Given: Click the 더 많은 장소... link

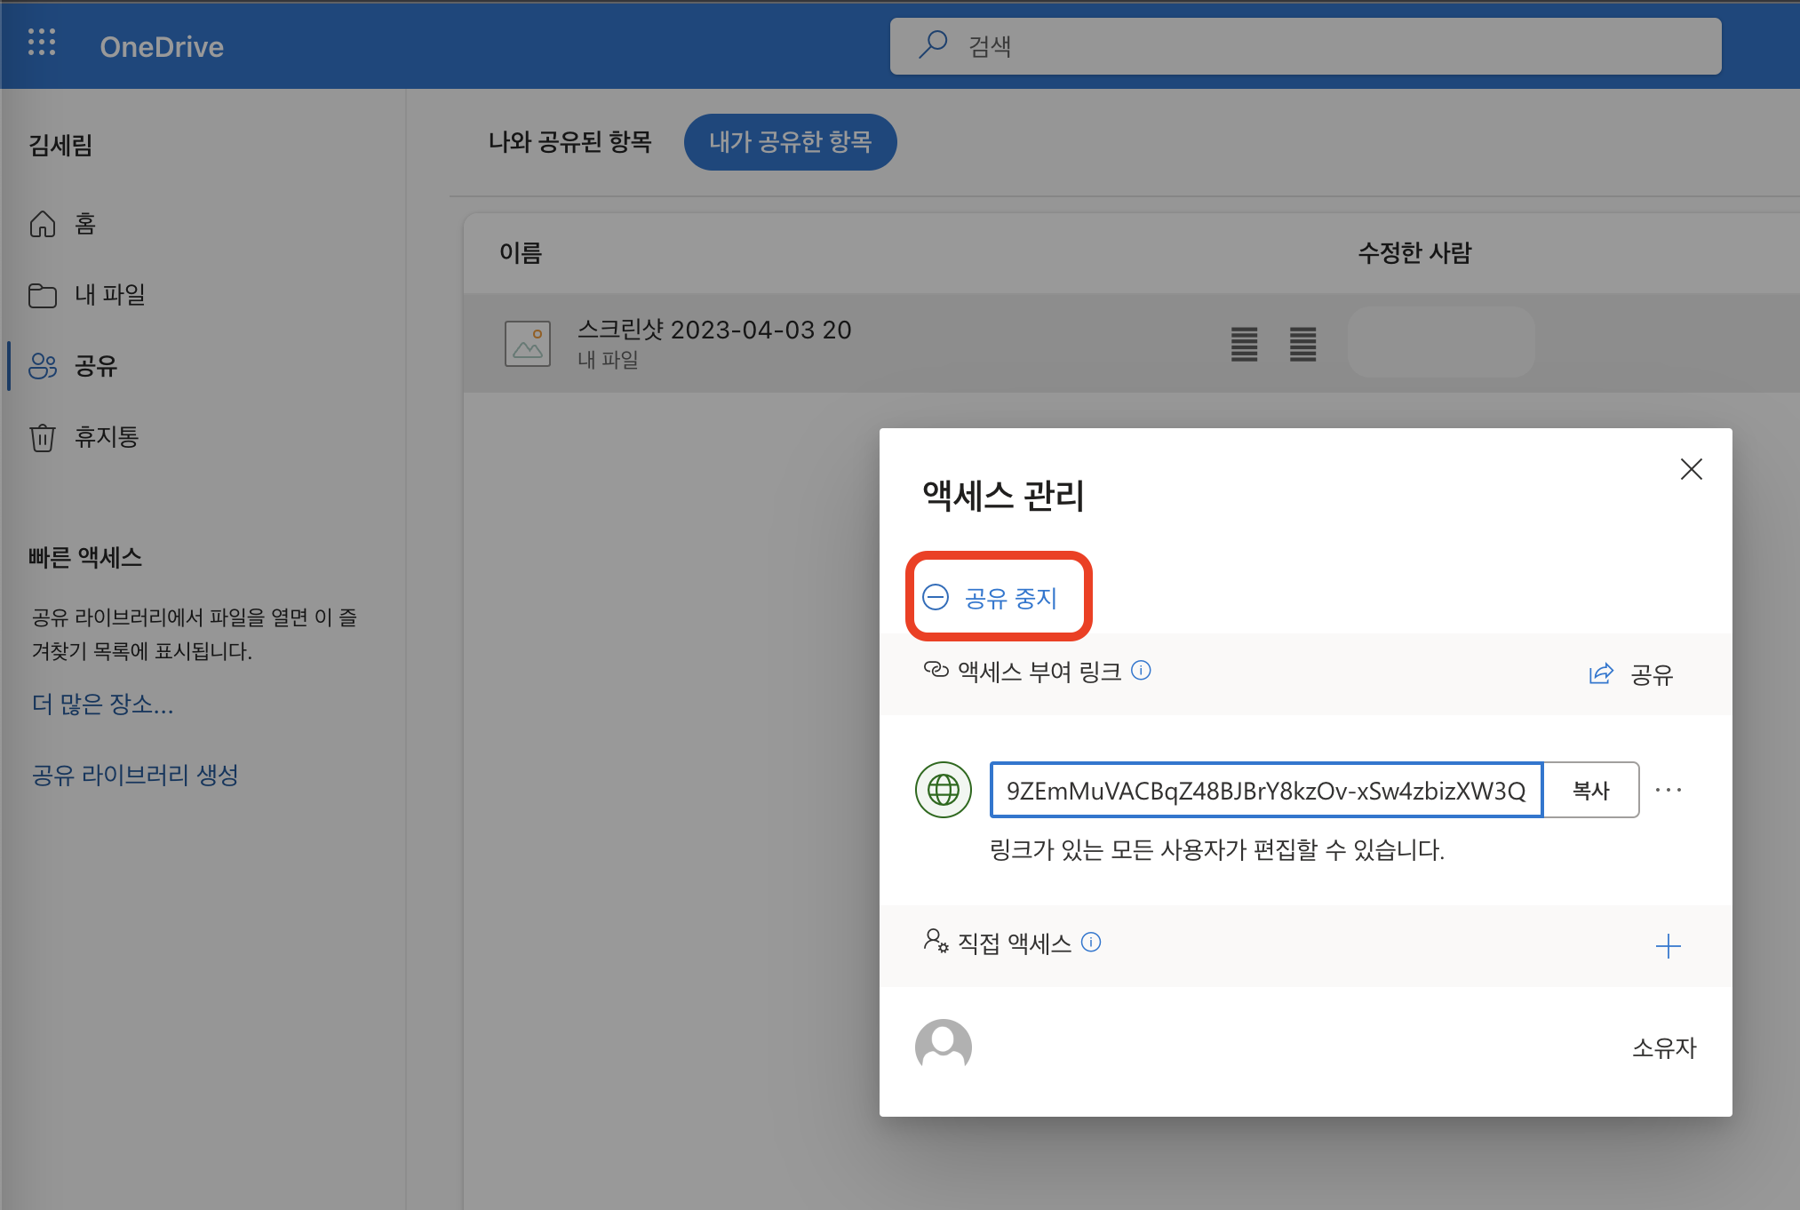Looking at the screenshot, I should (x=103, y=705).
